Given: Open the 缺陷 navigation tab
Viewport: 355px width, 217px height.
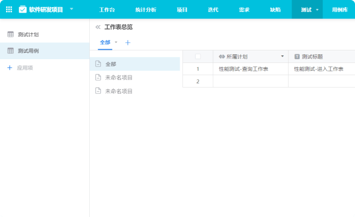Looking at the screenshot, I should point(275,10).
